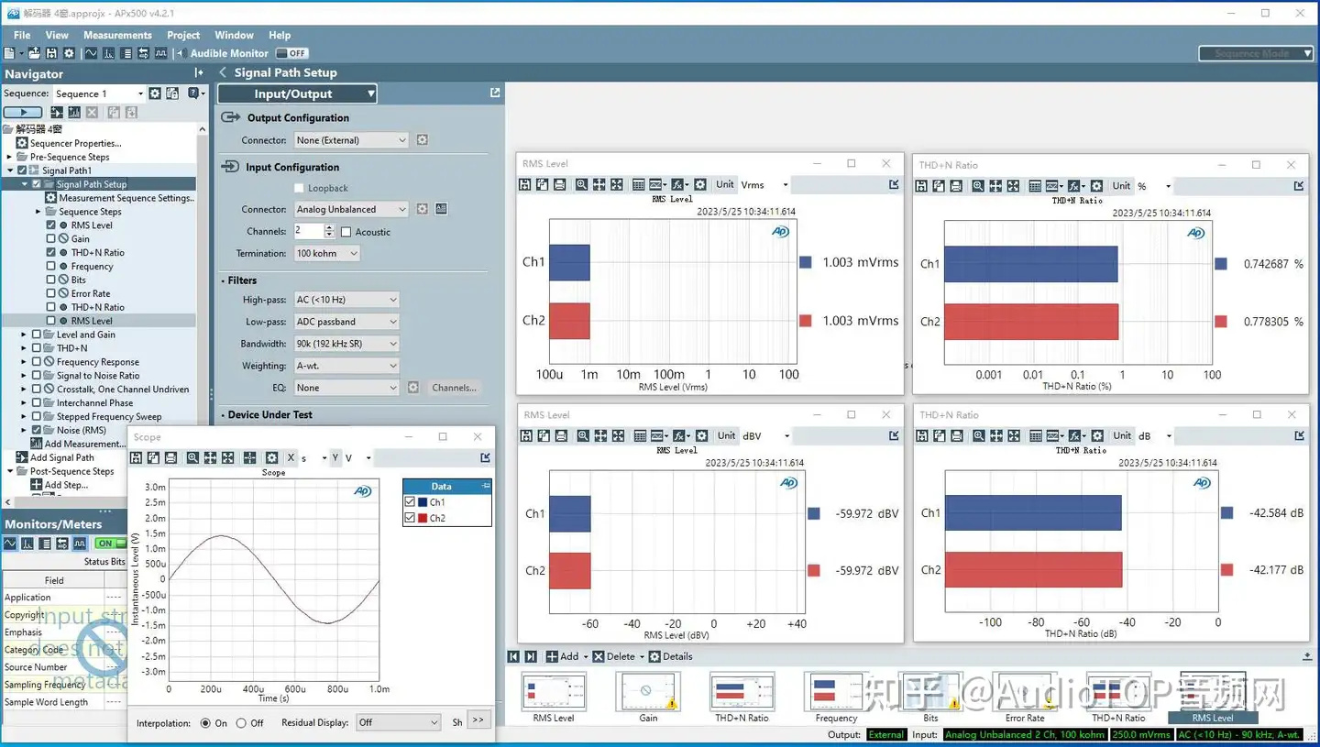Open the Window menu

235,35
